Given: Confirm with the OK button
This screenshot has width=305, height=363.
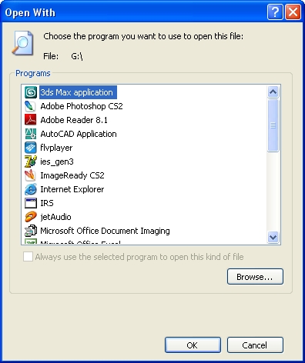Looking at the screenshot, I should [193, 345].
